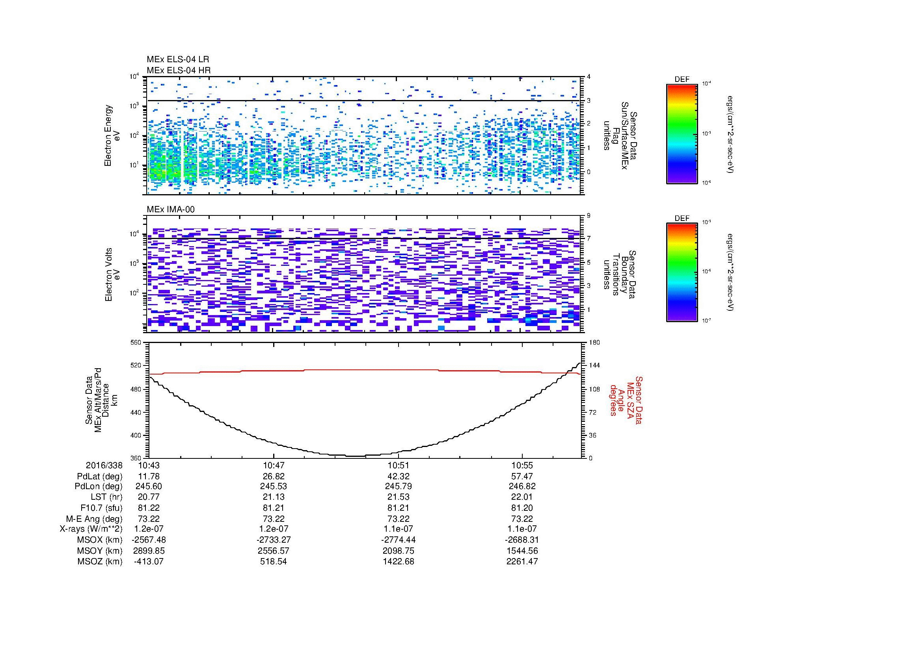
Task: Click the 'M-E Ang (deg)' row label
Action: [x=94, y=519]
